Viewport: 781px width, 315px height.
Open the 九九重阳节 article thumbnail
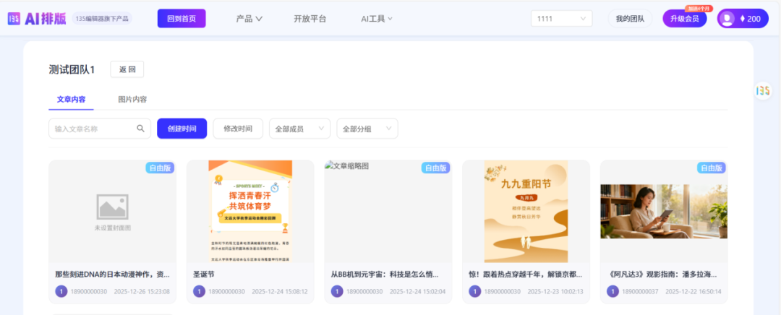(x=526, y=211)
